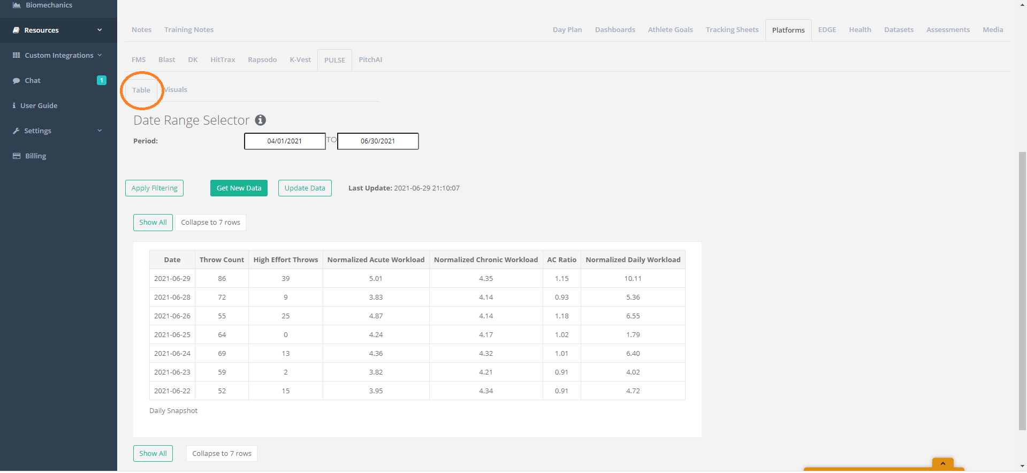Expand the Custom Integrations chevron
Screen dimensions: 1027x473
[100, 55]
